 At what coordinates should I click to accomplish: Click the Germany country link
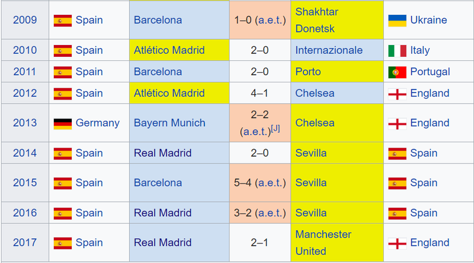[x=97, y=123]
